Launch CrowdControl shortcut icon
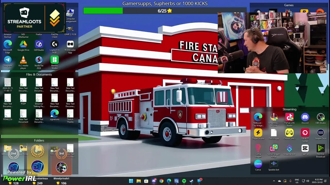Screen dimensions: 330x185 (x=290, y=134)
